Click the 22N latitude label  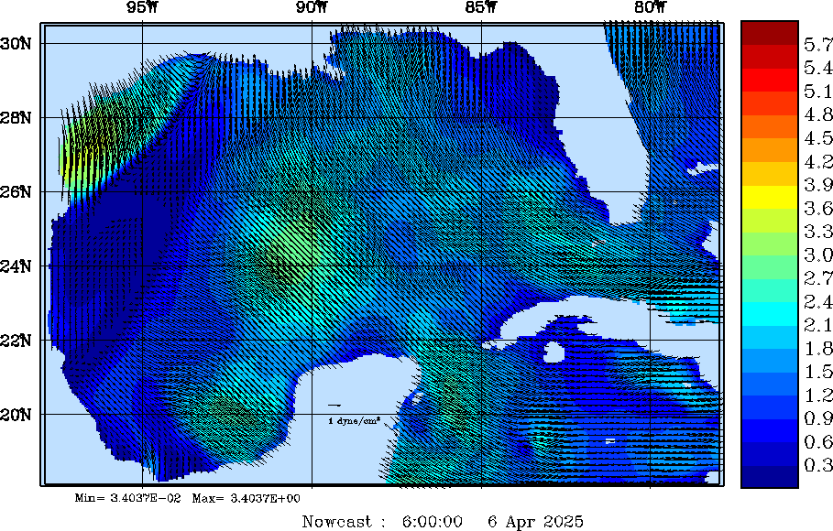tap(16, 340)
